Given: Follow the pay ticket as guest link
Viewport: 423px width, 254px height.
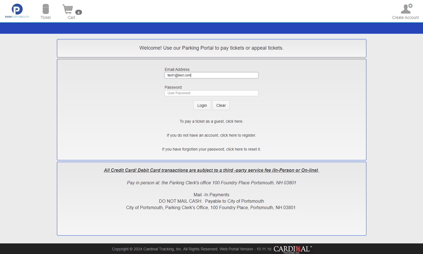Looking at the screenshot, I should pos(211,121).
